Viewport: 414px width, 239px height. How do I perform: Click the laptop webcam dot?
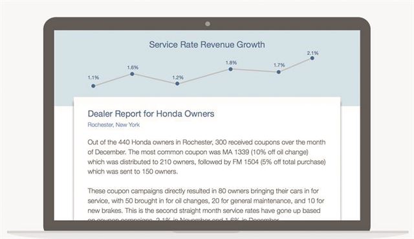208,24
